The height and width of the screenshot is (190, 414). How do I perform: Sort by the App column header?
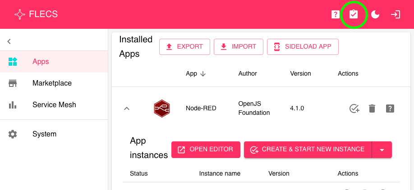click(196, 74)
